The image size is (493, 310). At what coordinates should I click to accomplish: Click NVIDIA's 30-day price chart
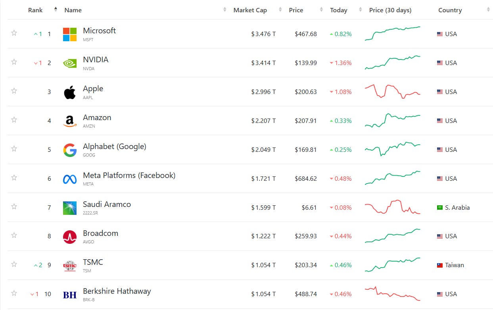(x=393, y=63)
